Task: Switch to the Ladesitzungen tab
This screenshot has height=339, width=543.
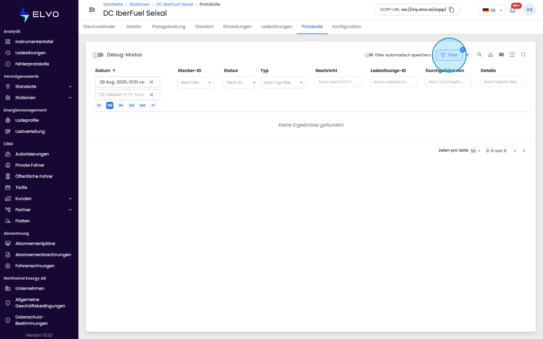Action: (277, 27)
